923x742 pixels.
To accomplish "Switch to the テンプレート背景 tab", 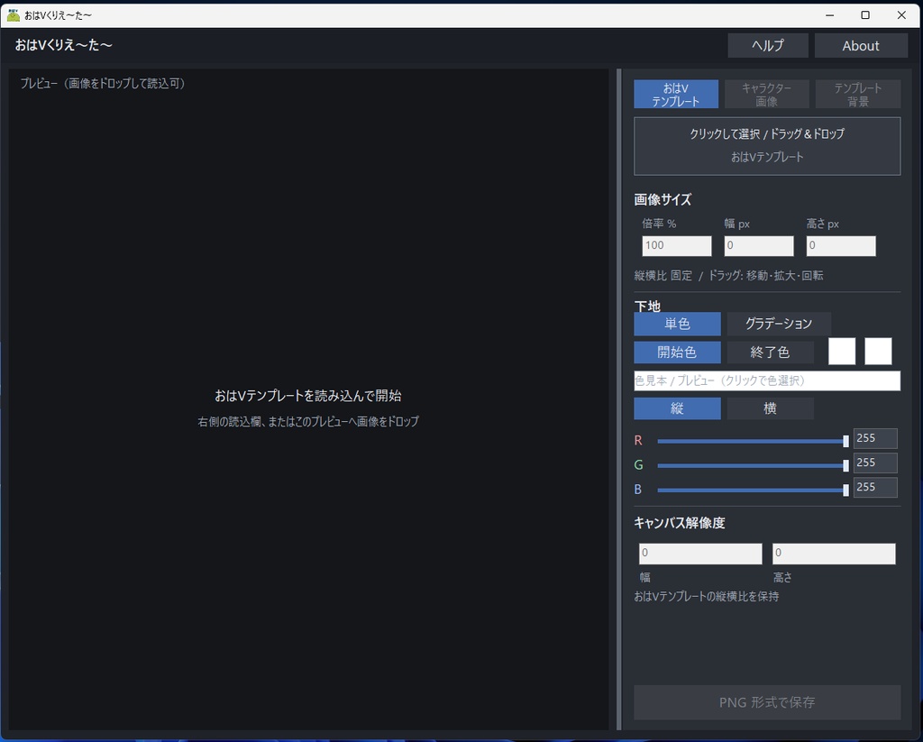I will 858,95.
